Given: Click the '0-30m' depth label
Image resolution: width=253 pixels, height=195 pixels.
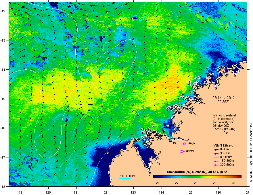Looking at the screenshot, I should tap(224, 149).
